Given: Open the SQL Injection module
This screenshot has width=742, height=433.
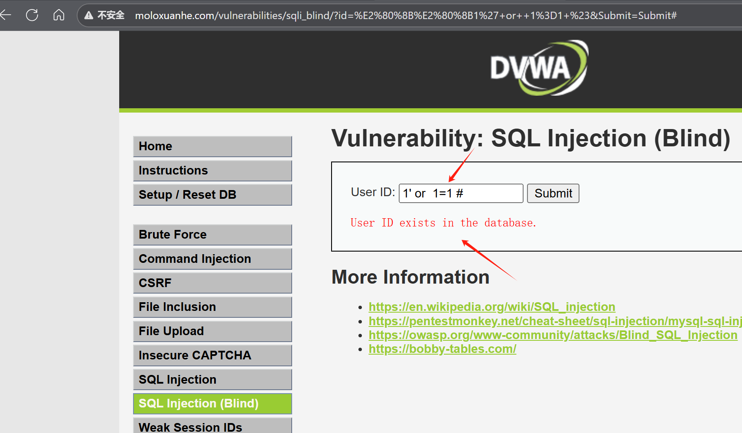Looking at the screenshot, I should (212, 380).
